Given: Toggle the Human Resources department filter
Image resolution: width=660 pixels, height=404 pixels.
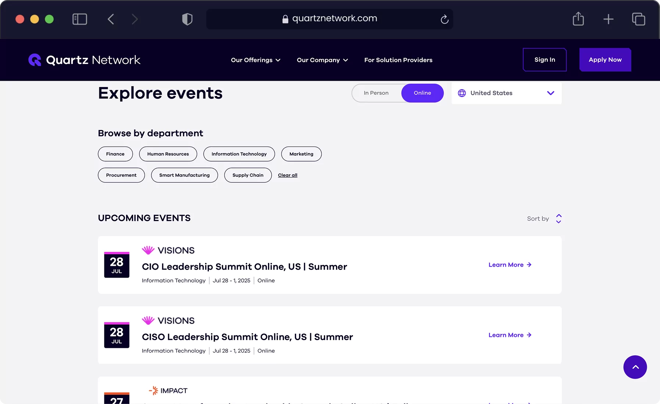Looking at the screenshot, I should pos(168,154).
